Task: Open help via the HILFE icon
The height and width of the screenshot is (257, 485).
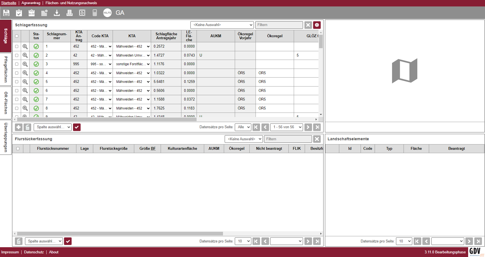Action: (107, 13)
